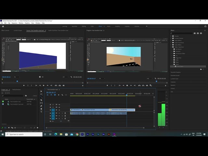This screenshot has width=208, height=156.
Task: Click the timeline horizontal zoom scrollbar
Action: click(95, 128)
